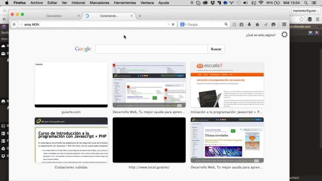
Task: Open the bookmarks list icon
Action: 242,25
